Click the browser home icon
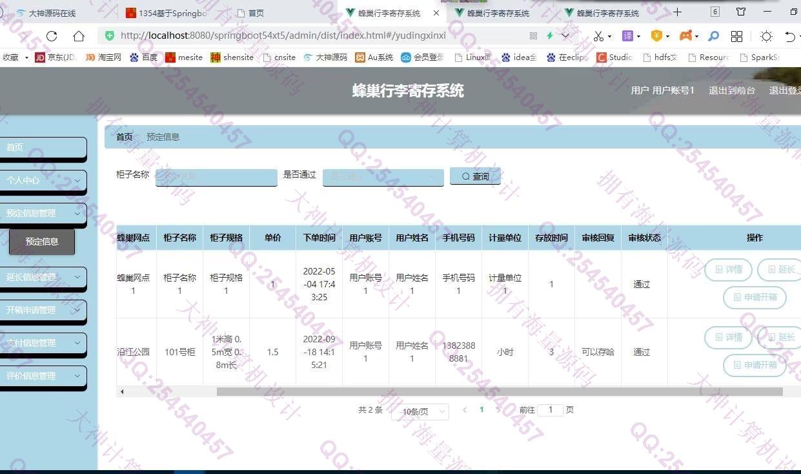 coord(79,36)
